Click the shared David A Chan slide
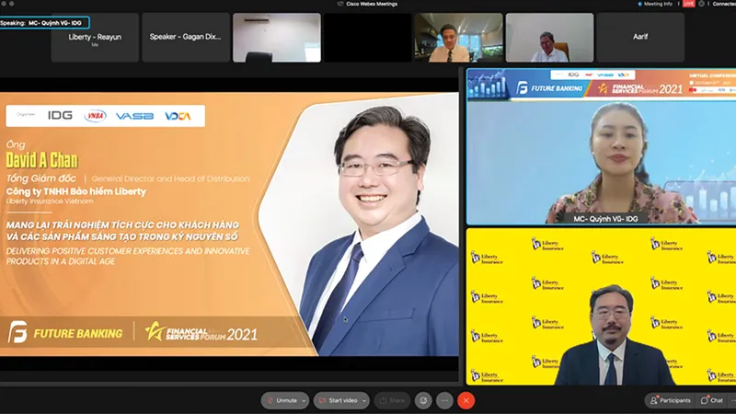Viewport: 736px width, 414px height. [x=229, y=224]
